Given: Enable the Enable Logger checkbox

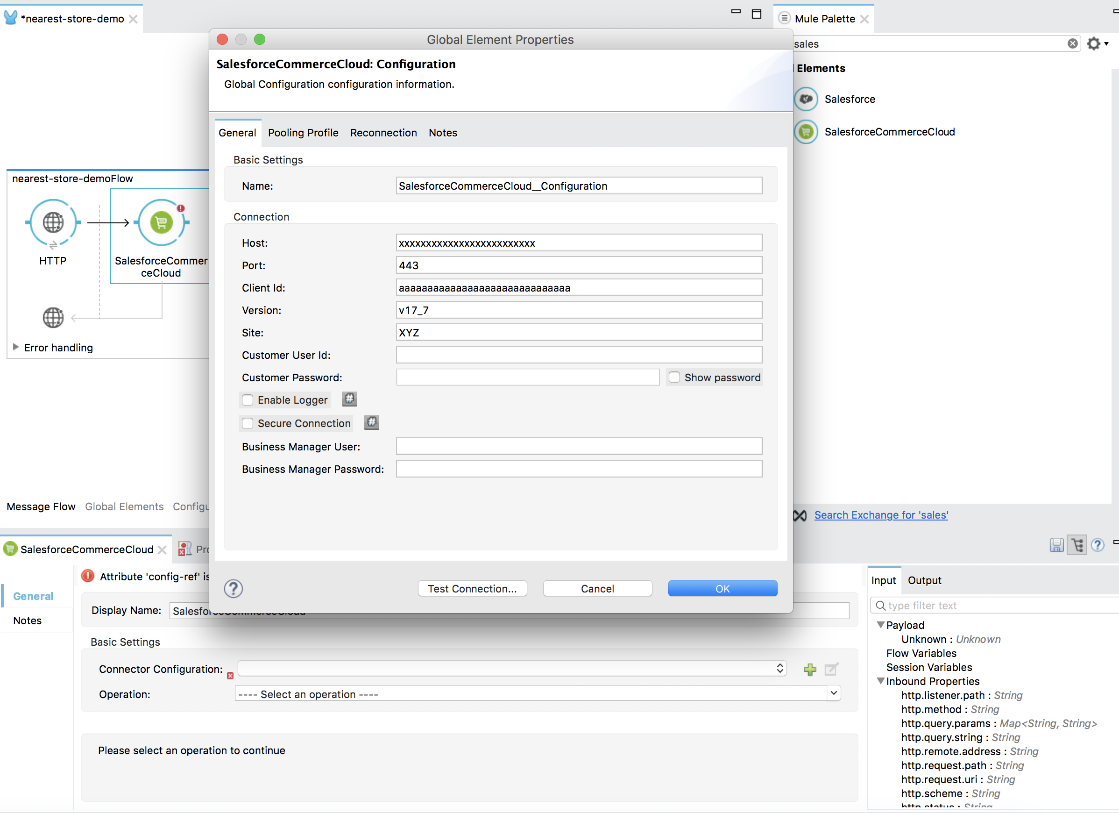Looking at the screenshot, I should [248, 400].
